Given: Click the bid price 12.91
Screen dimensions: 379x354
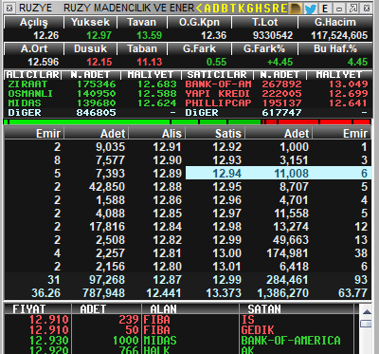Looking at the screenshot, I should [x=167, y=147].
